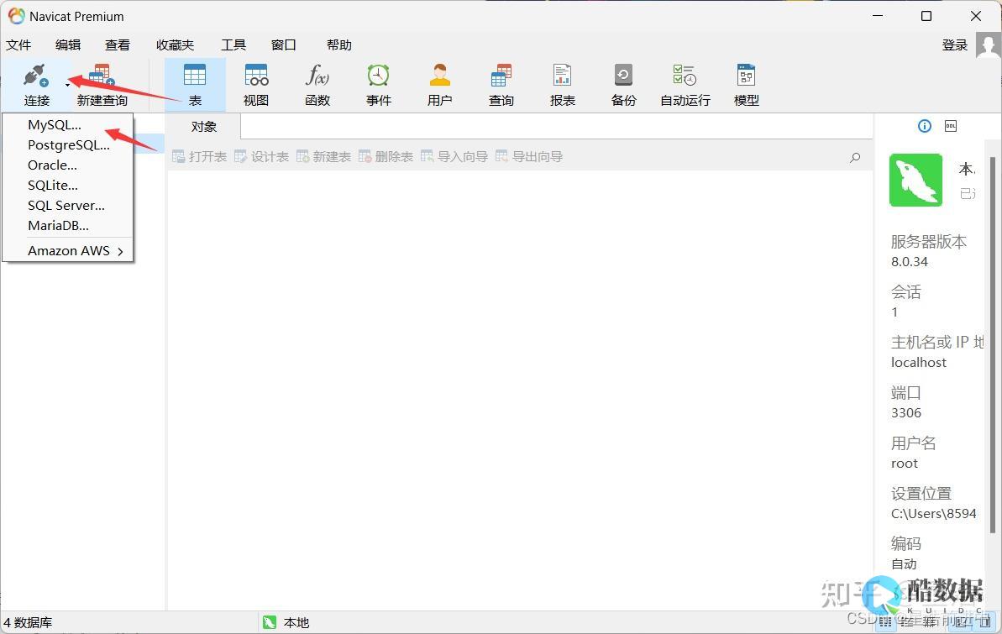Click the 登录 (Login) link

pos(955,45)
